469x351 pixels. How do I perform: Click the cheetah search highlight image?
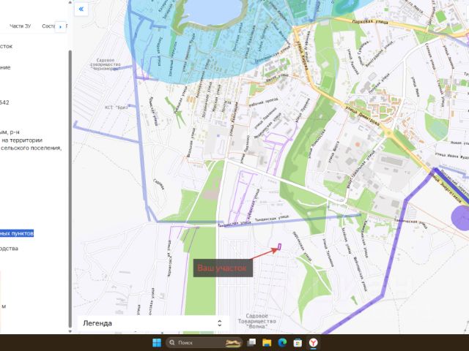click(x=233, y=343)
